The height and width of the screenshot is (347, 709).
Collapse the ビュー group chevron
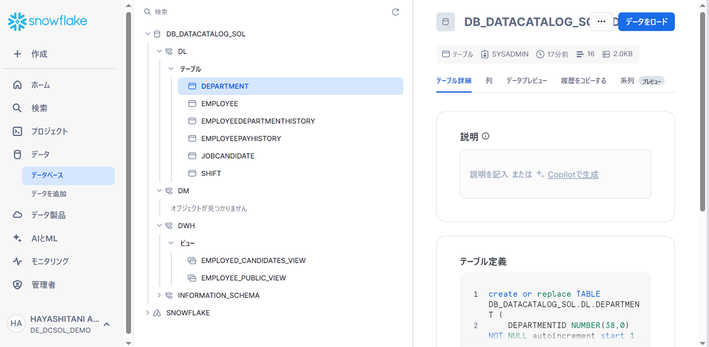pos(171,243)
